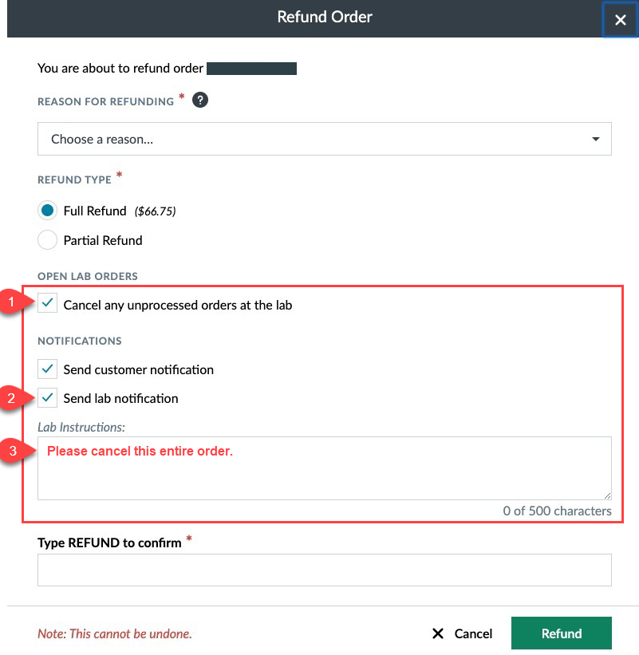This screenshot has height=655, width=639.
Task: Select the red "Please cancel this entire order." text
Action: tap(138, 450)
